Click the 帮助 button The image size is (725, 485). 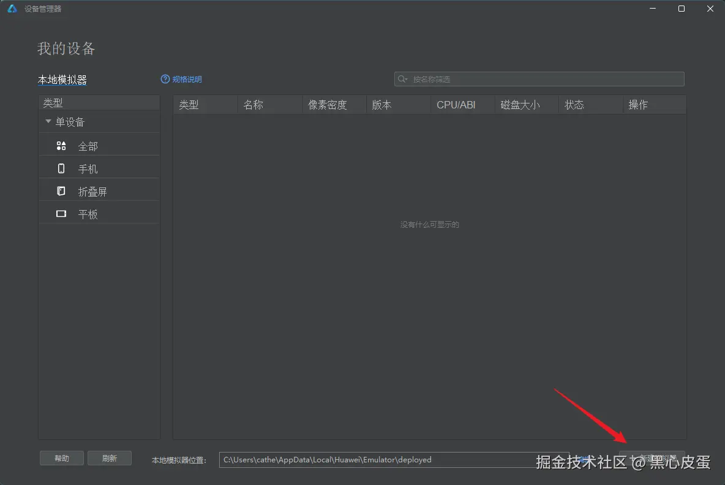click(x=61, y=458)
